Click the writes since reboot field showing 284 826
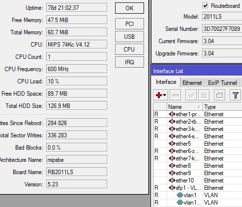The height and width of the screenshot is (207, 242). (77, 123)
